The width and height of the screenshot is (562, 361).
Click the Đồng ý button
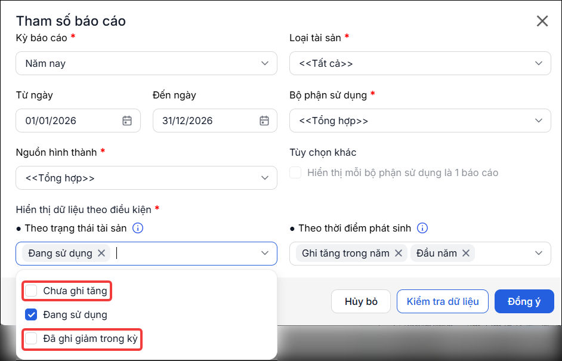click(524, 301)
